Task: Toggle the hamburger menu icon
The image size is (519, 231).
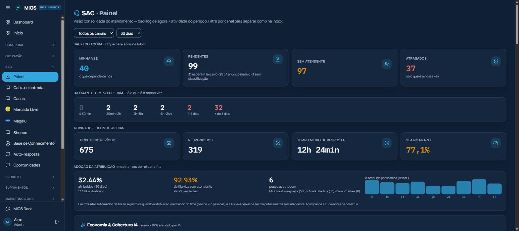Action: [x=8, y=8]
